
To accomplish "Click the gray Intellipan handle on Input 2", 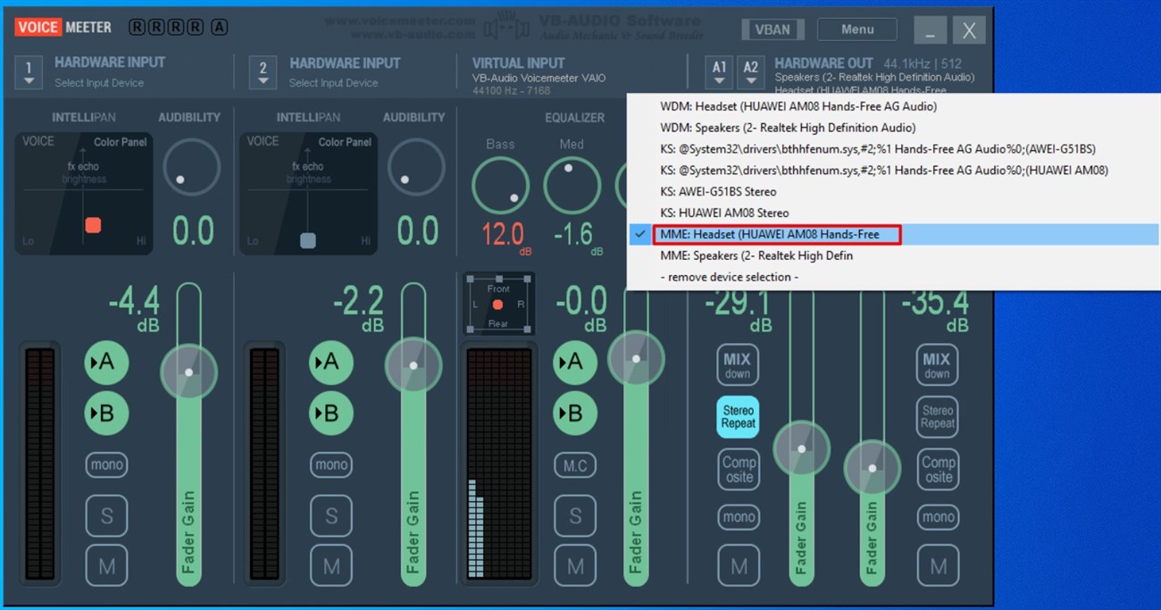I will [308, 240].
